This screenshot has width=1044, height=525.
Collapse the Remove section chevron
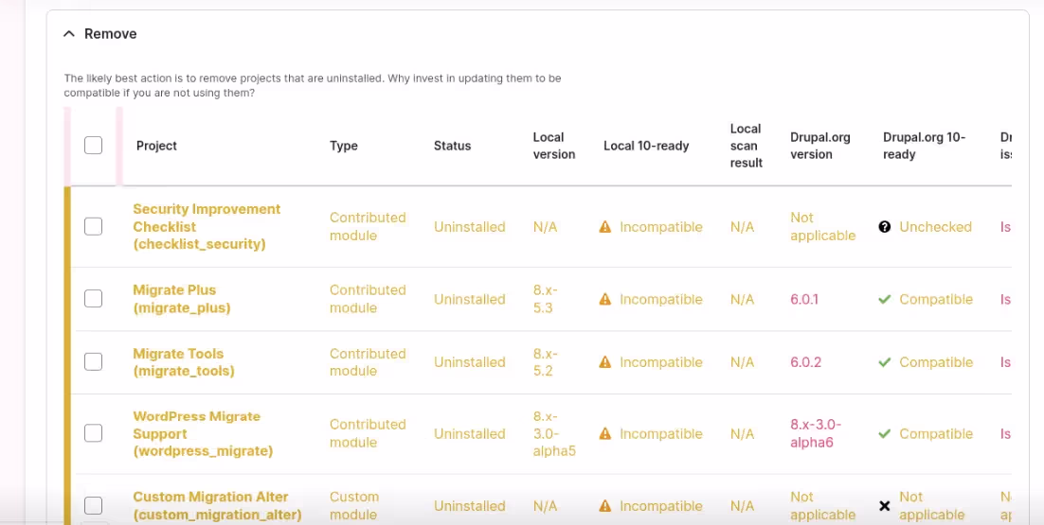[x=68, y=34]
